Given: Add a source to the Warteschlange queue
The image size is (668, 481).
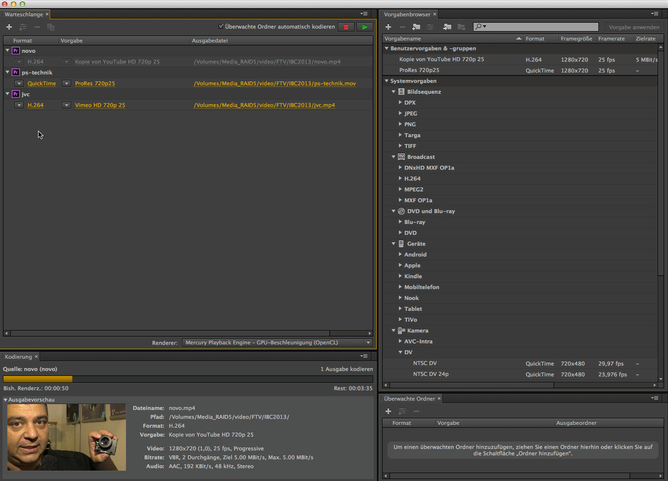Looking at the screenshot, I should coord(9,27).
